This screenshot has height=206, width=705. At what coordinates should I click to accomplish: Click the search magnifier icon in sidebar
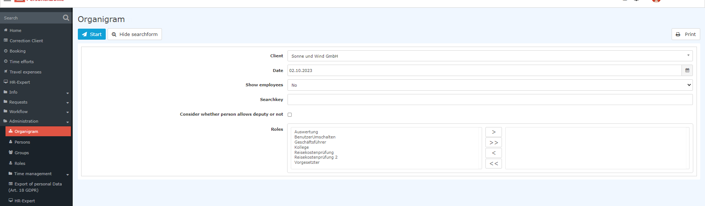click(66, 18)
